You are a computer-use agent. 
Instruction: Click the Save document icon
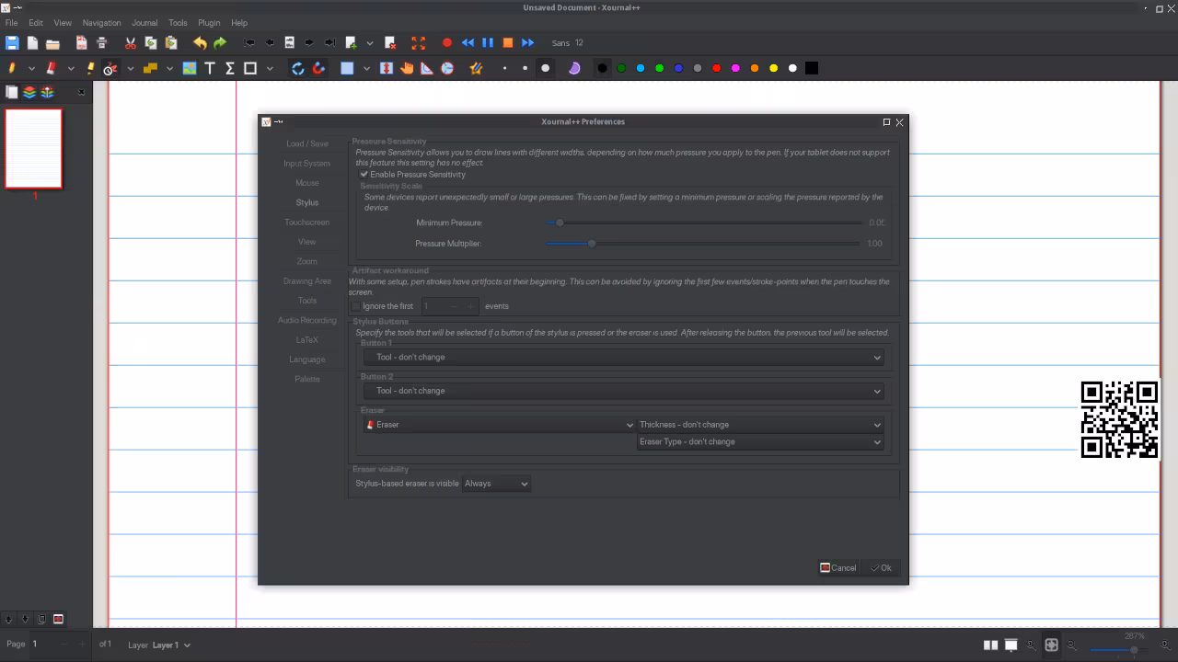[12, 43]
